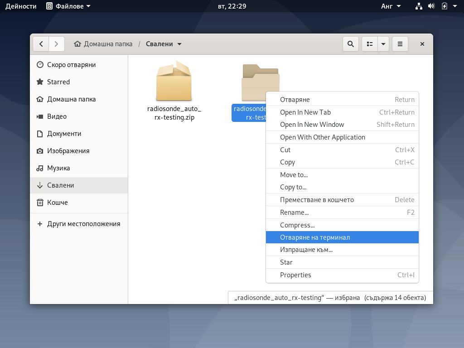
Task: Click the trash can icon beside Кошче
Action: (40, 203)
